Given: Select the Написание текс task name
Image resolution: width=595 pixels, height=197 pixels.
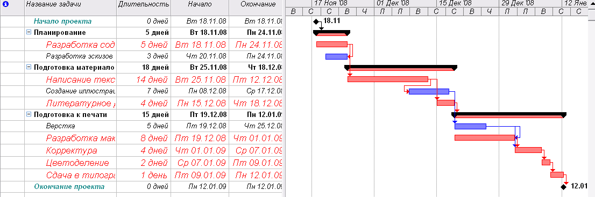Looking at the screenshot, I should tap(80, 80).
